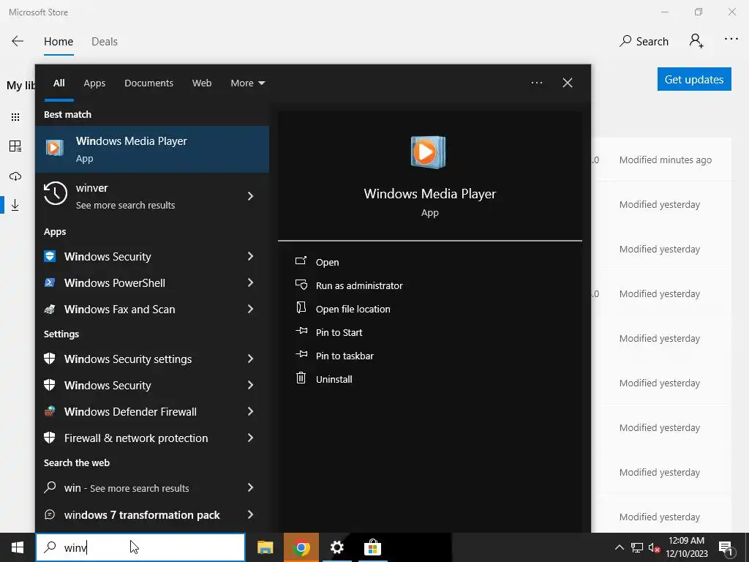This screenshot has width=749, height=562.
Task: Click chat icon beside windows 7 transformation pack
Action: [x=50, y=514]
